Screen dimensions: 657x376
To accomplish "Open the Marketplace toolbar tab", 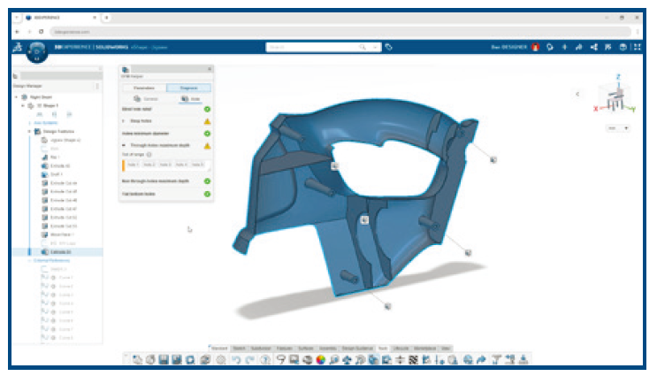I will [424, 349].
